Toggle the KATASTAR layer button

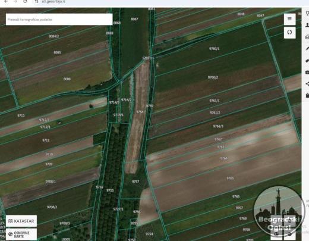point(21,221)
